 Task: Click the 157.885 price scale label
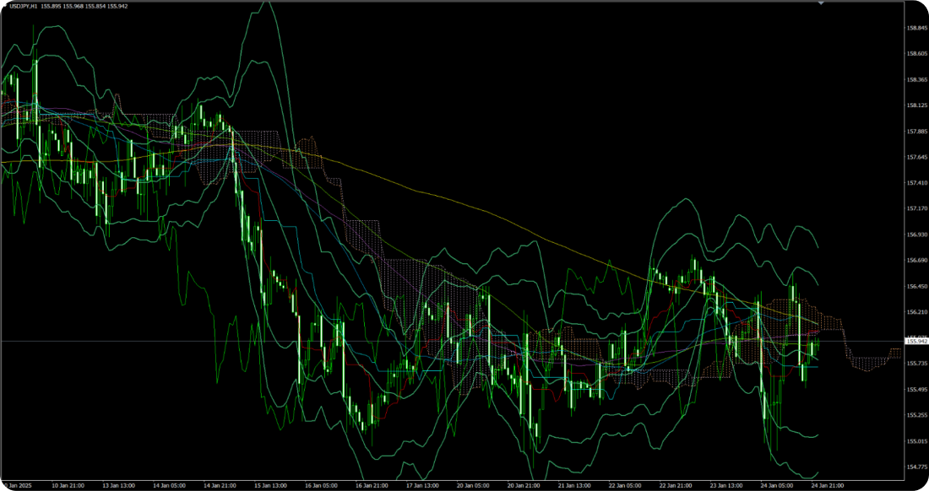[916, 132]
